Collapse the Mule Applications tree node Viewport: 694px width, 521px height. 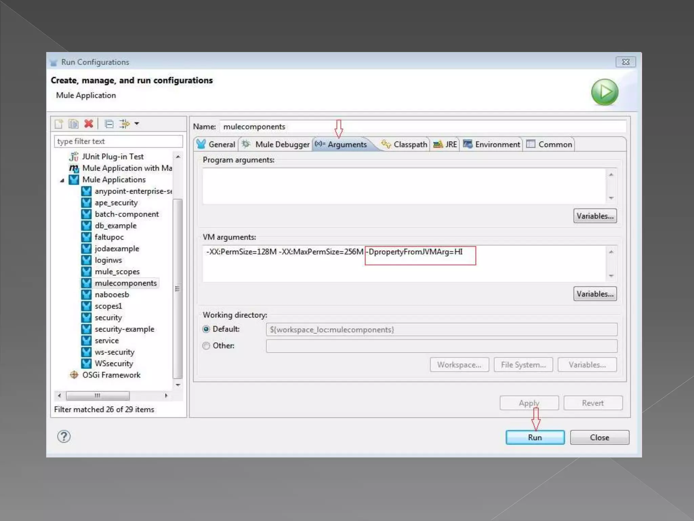coord(62,180)
